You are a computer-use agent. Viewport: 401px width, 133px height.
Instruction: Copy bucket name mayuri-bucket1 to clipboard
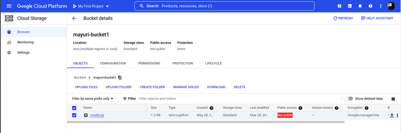tap(120, 77)
